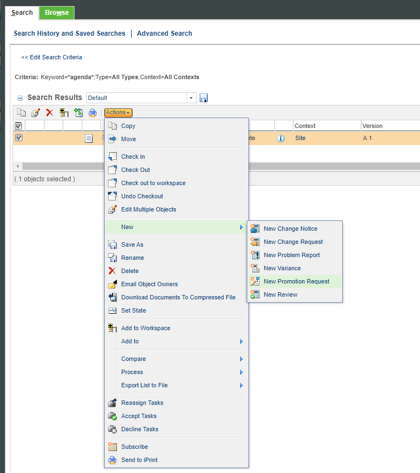Click the edit multiple objects toolbar icon

(x=36, y=113)
